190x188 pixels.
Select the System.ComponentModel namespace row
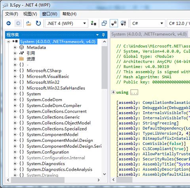tap(52, 135)
